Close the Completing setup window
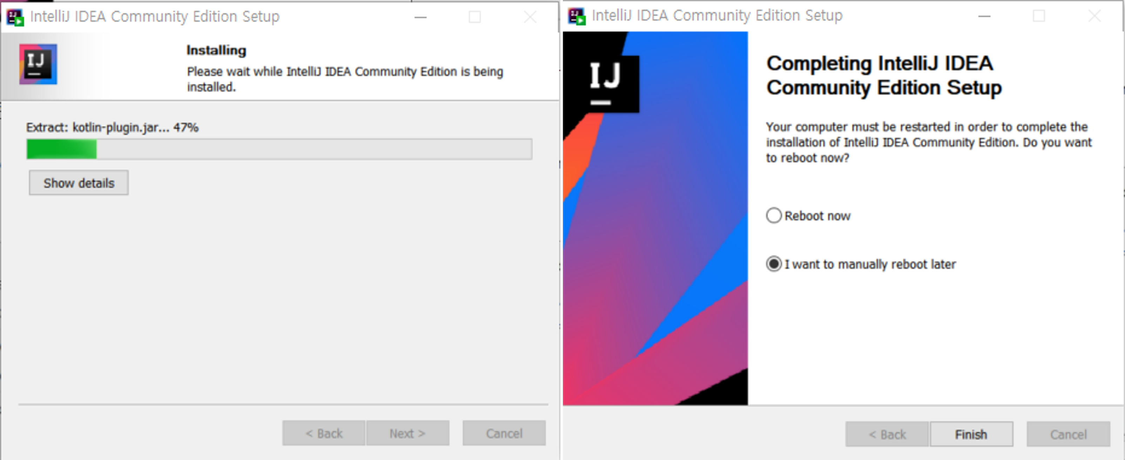Viewport: 1125px width, 460px height. point(1094,16)
